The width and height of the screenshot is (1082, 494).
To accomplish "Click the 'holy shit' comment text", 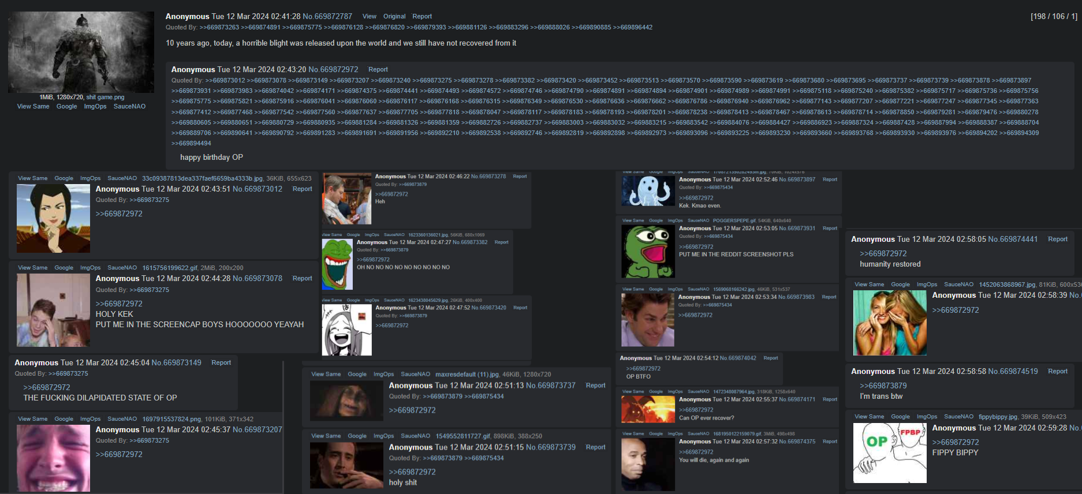I will pos(403,482).
